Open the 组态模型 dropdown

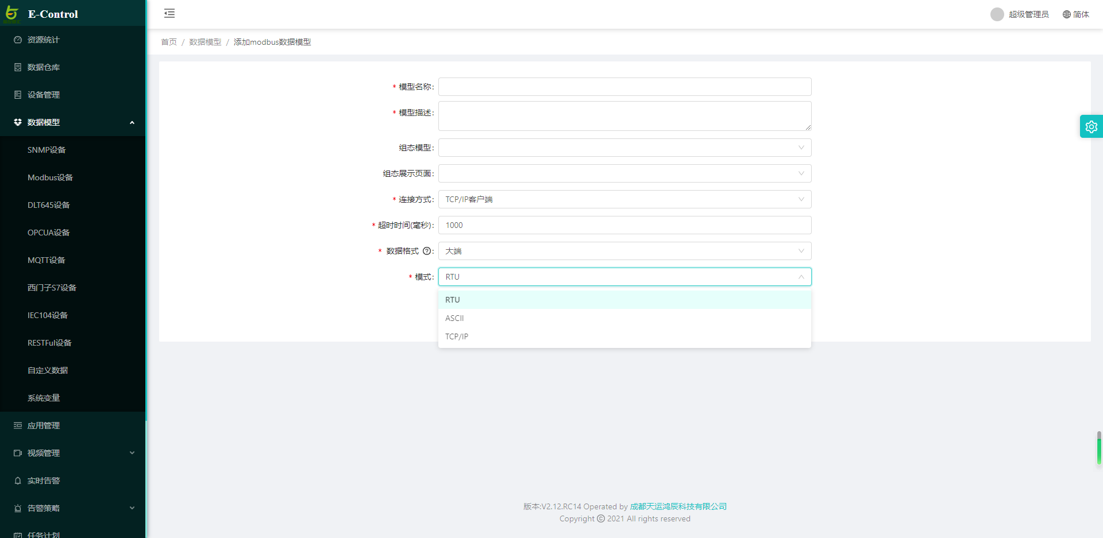coord(625,148)
